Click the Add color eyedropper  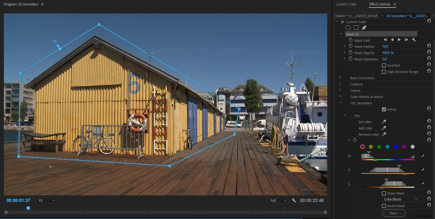point(384,128)
